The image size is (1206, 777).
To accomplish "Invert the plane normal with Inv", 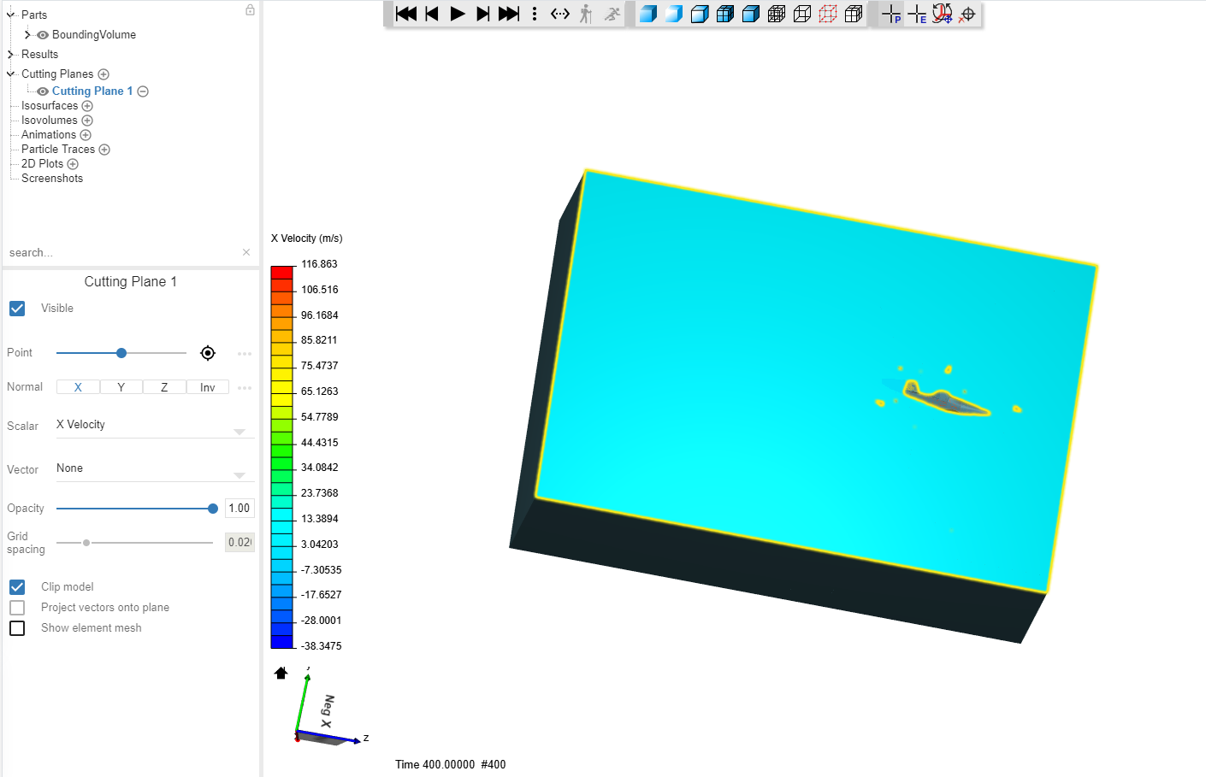I will click(208, 387).
